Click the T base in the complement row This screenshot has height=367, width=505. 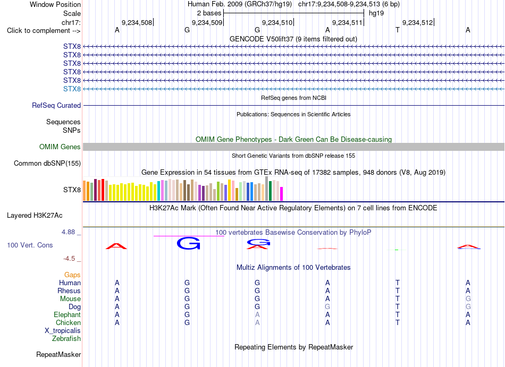[398, 30]
